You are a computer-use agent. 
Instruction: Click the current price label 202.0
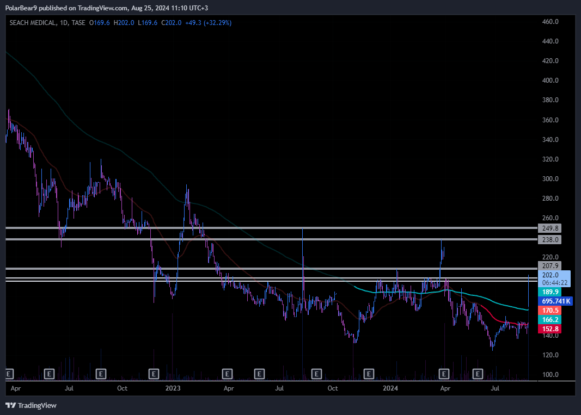551,275
